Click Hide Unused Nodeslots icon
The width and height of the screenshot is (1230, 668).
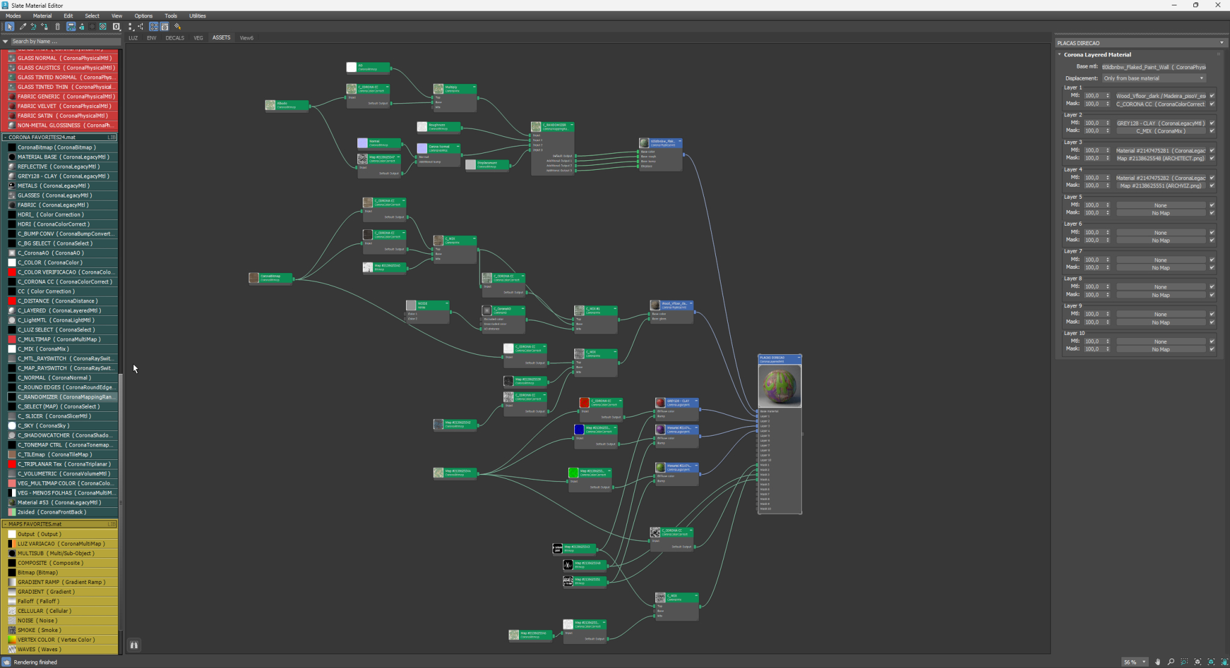pos(82,26)
